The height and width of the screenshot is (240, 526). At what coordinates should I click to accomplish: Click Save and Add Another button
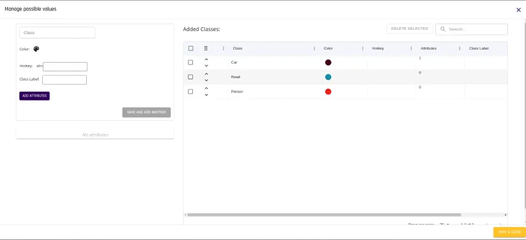click(x=146, y=112)
